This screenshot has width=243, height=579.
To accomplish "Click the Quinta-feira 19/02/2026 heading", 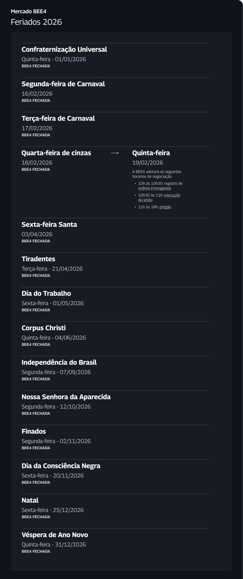I will click(151, 153).
